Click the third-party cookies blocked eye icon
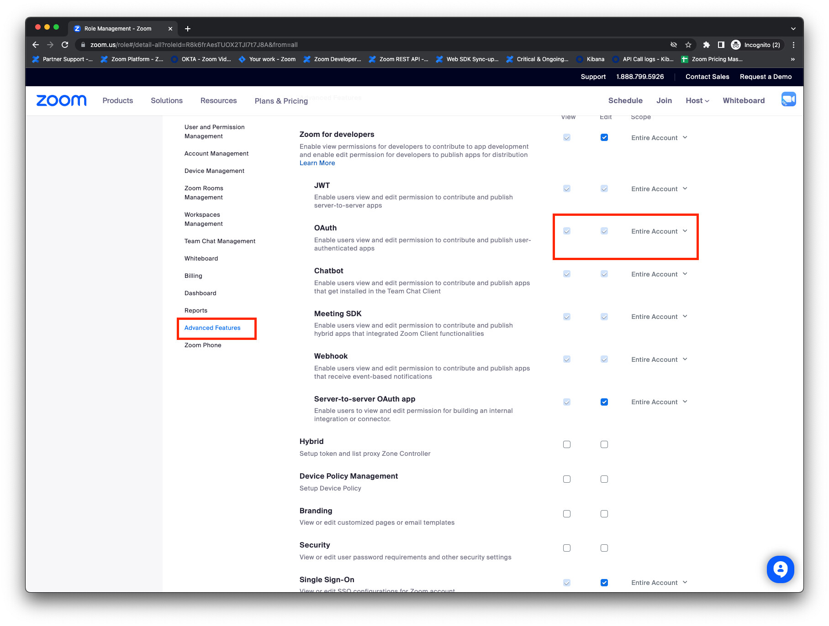Screen dimensions: 829x626 673,45
